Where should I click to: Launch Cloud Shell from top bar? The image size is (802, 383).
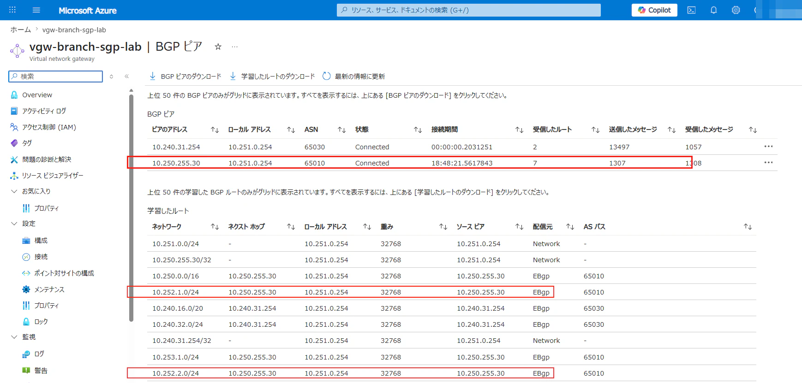[x=691, y=10]
